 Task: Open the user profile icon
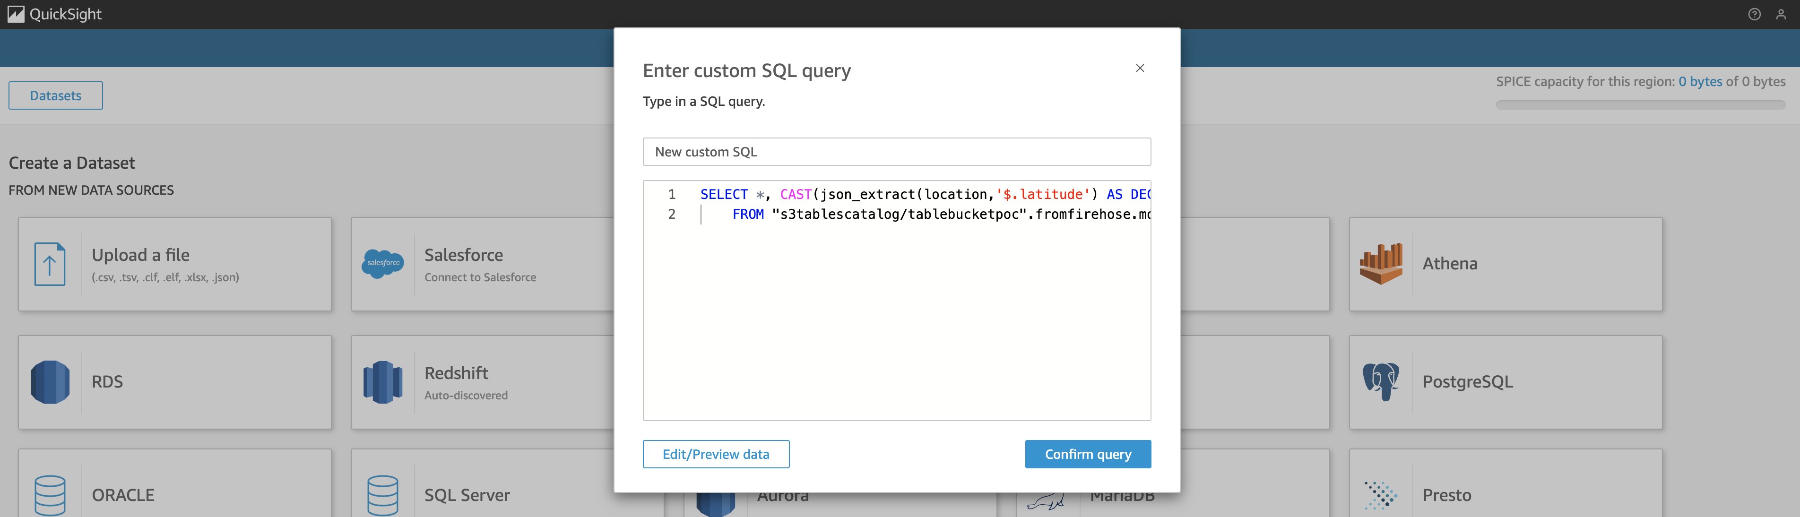pos(1781,14)
